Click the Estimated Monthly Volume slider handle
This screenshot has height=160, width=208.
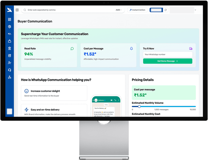tap(139, 106)
